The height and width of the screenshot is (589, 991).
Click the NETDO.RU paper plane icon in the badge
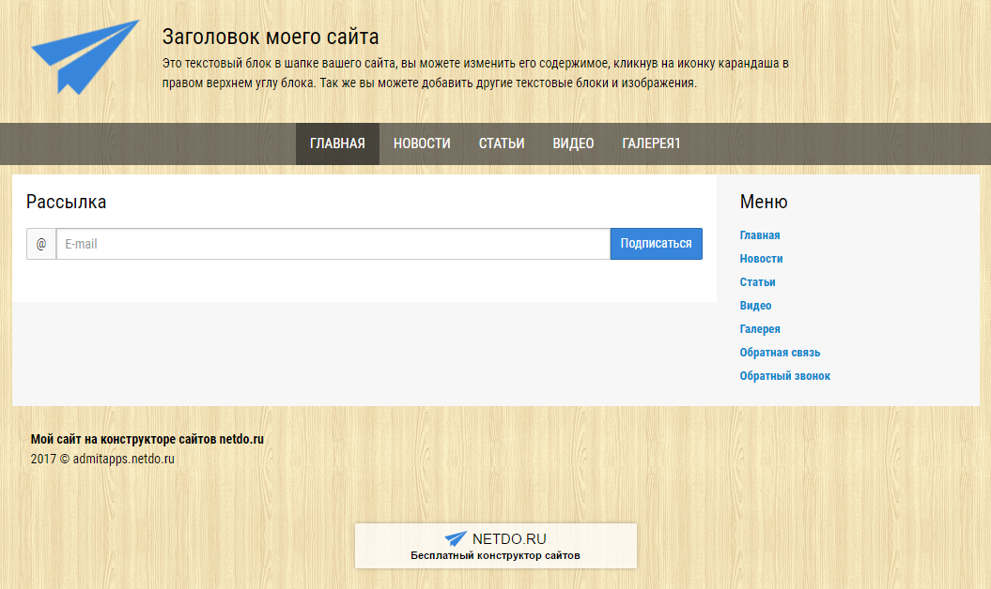(457, 538)
